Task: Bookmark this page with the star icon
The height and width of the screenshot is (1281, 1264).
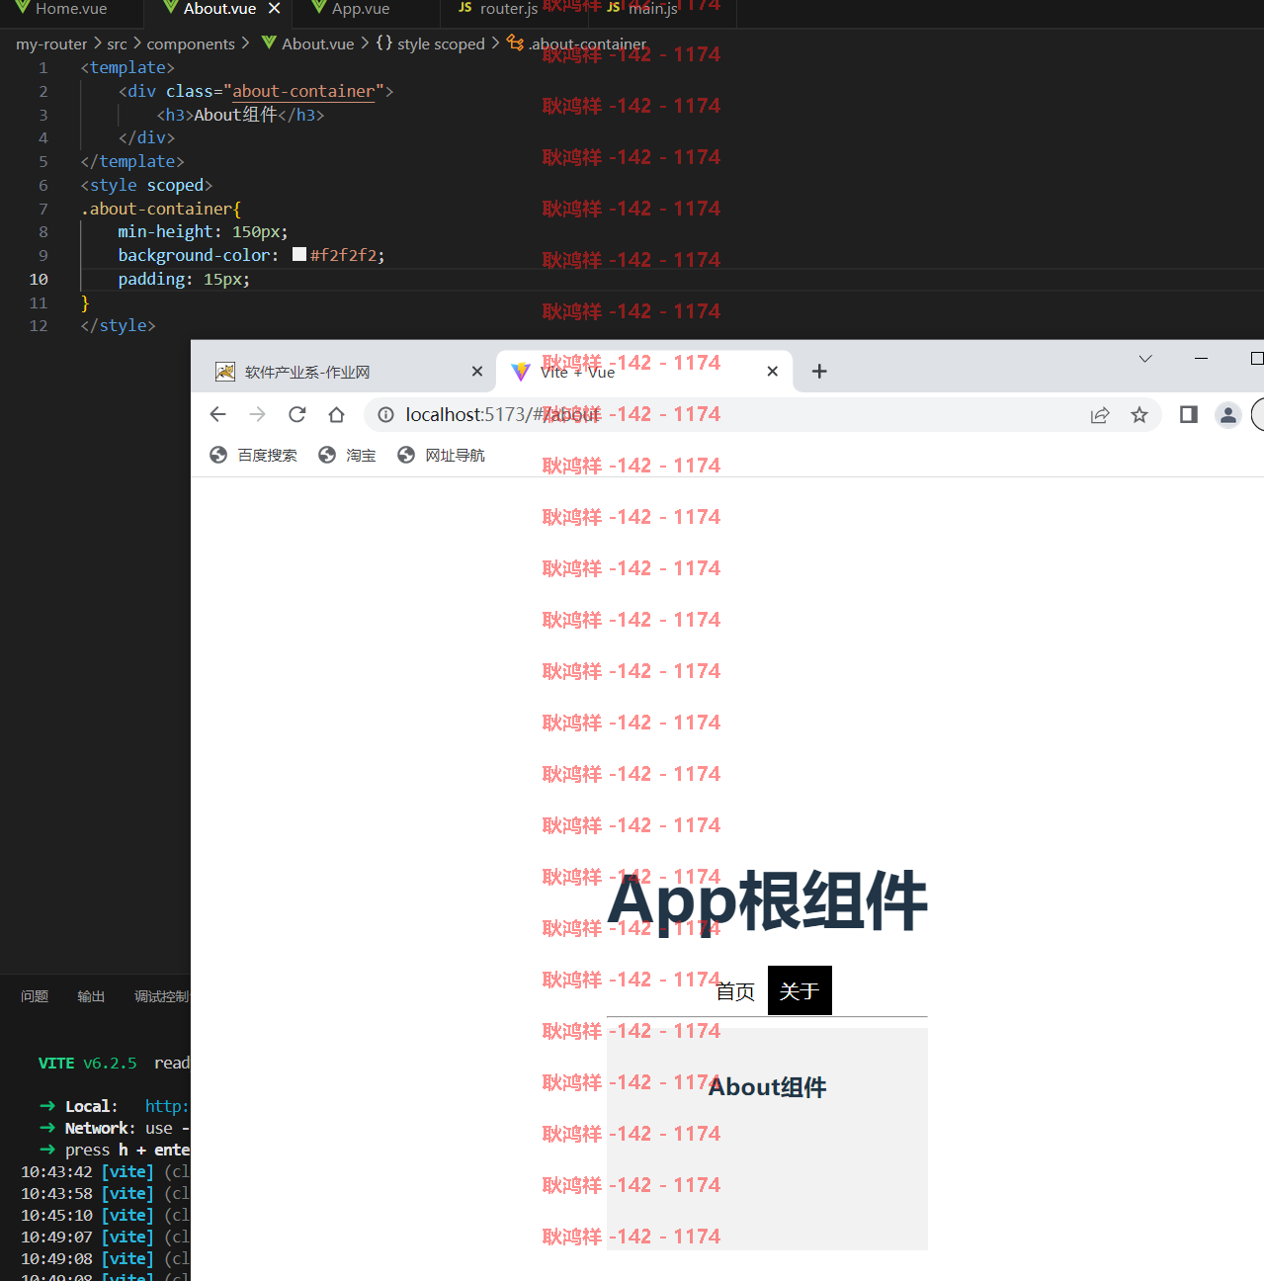Action: 1139,415
